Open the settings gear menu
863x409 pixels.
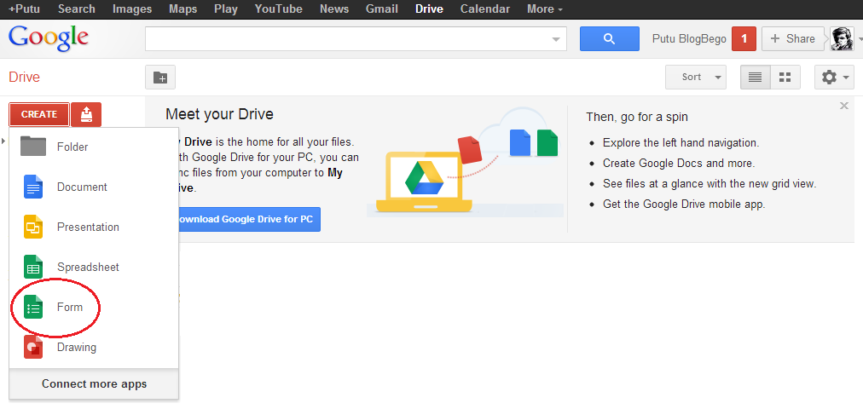point(834,77)
